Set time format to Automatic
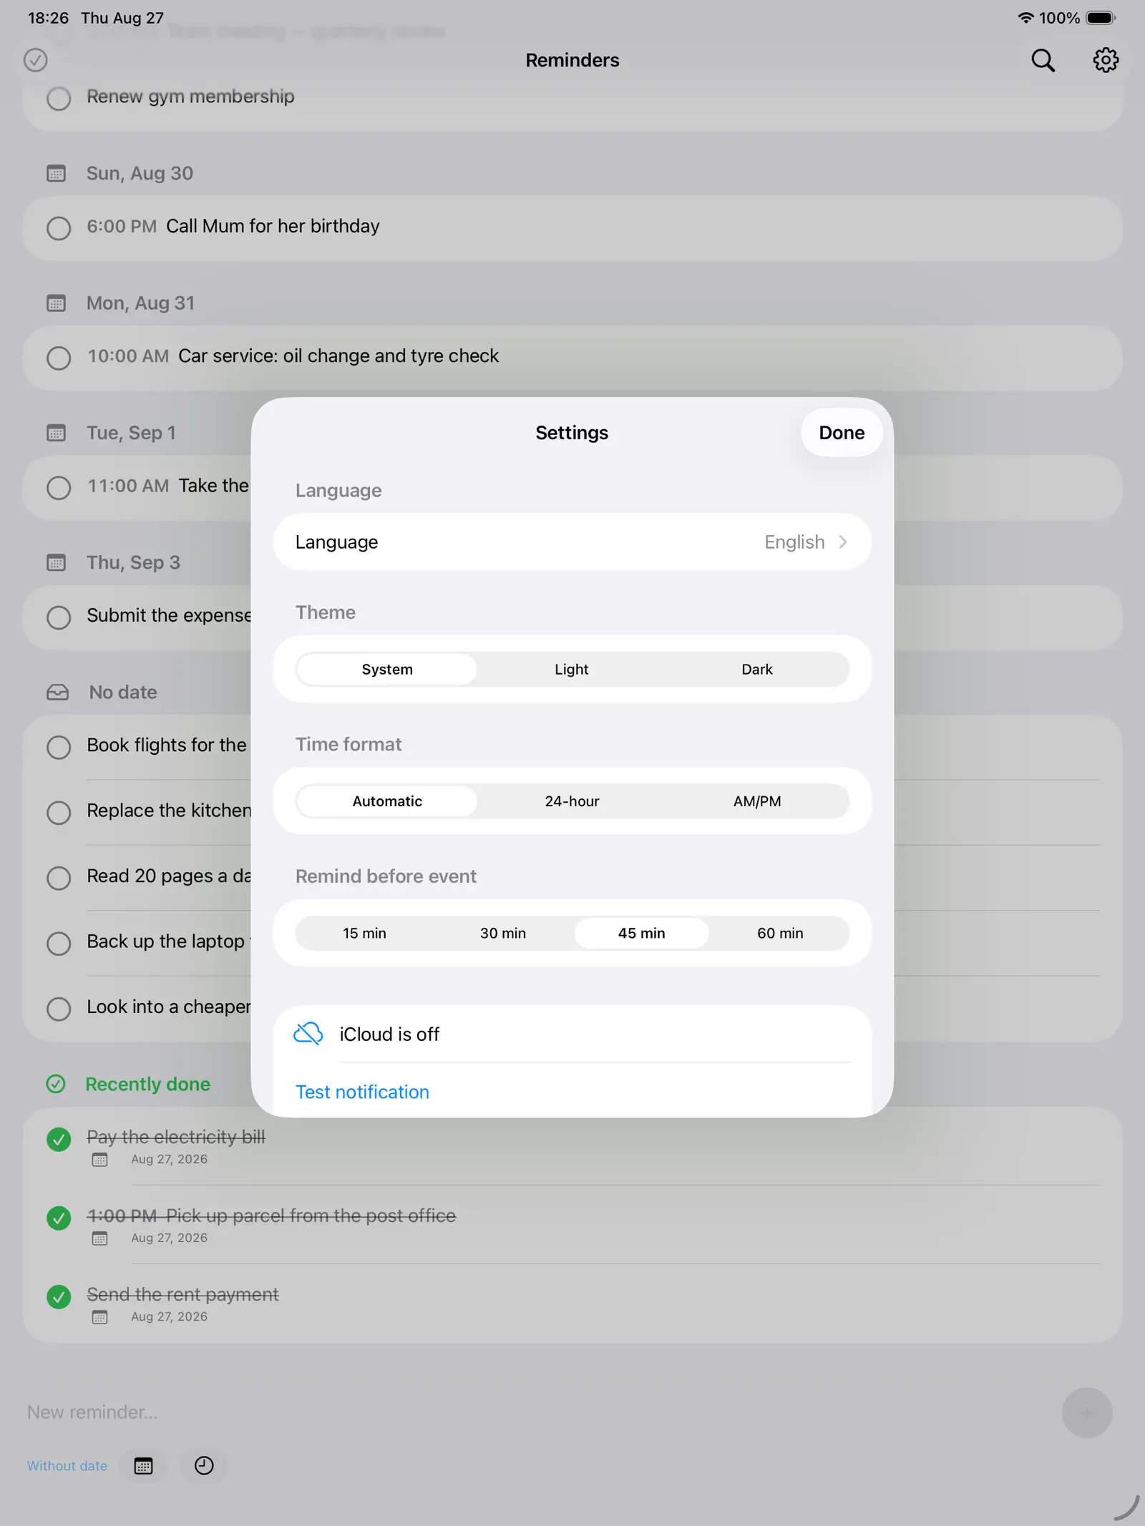Image resolution: width=1145 pixels, height=1526 pixels. pos(387,801)
